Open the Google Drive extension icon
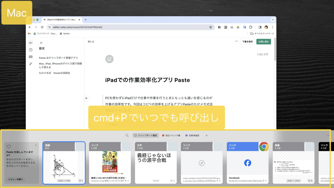The image size is (334, 188). [x=238, y=27]
